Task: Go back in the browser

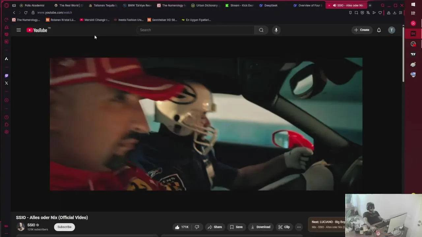Action: click(14, 13)
